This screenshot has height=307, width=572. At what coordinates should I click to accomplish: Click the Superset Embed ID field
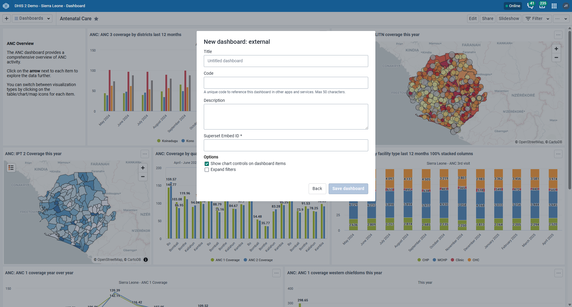286,145
